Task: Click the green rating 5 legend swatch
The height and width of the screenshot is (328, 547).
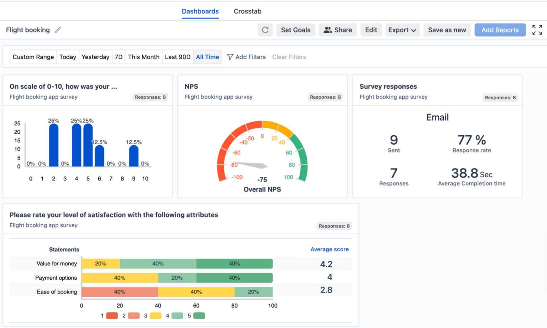Action: (198, 316)
